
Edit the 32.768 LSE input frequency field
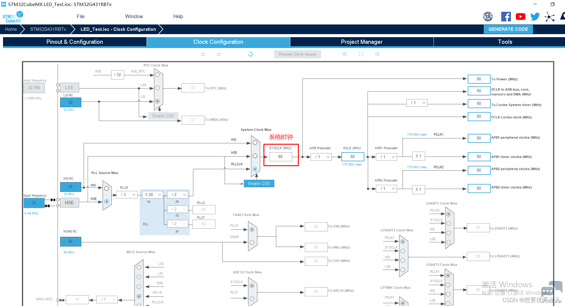pyautogui.click(x=34, y=88)
